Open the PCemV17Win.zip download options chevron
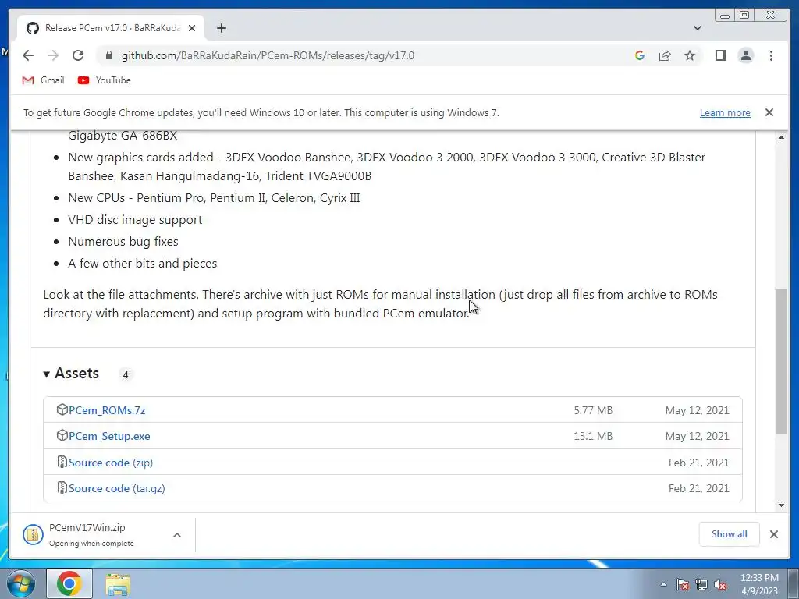This screenshot has height=599, width=799. click(x=177, y=535)
